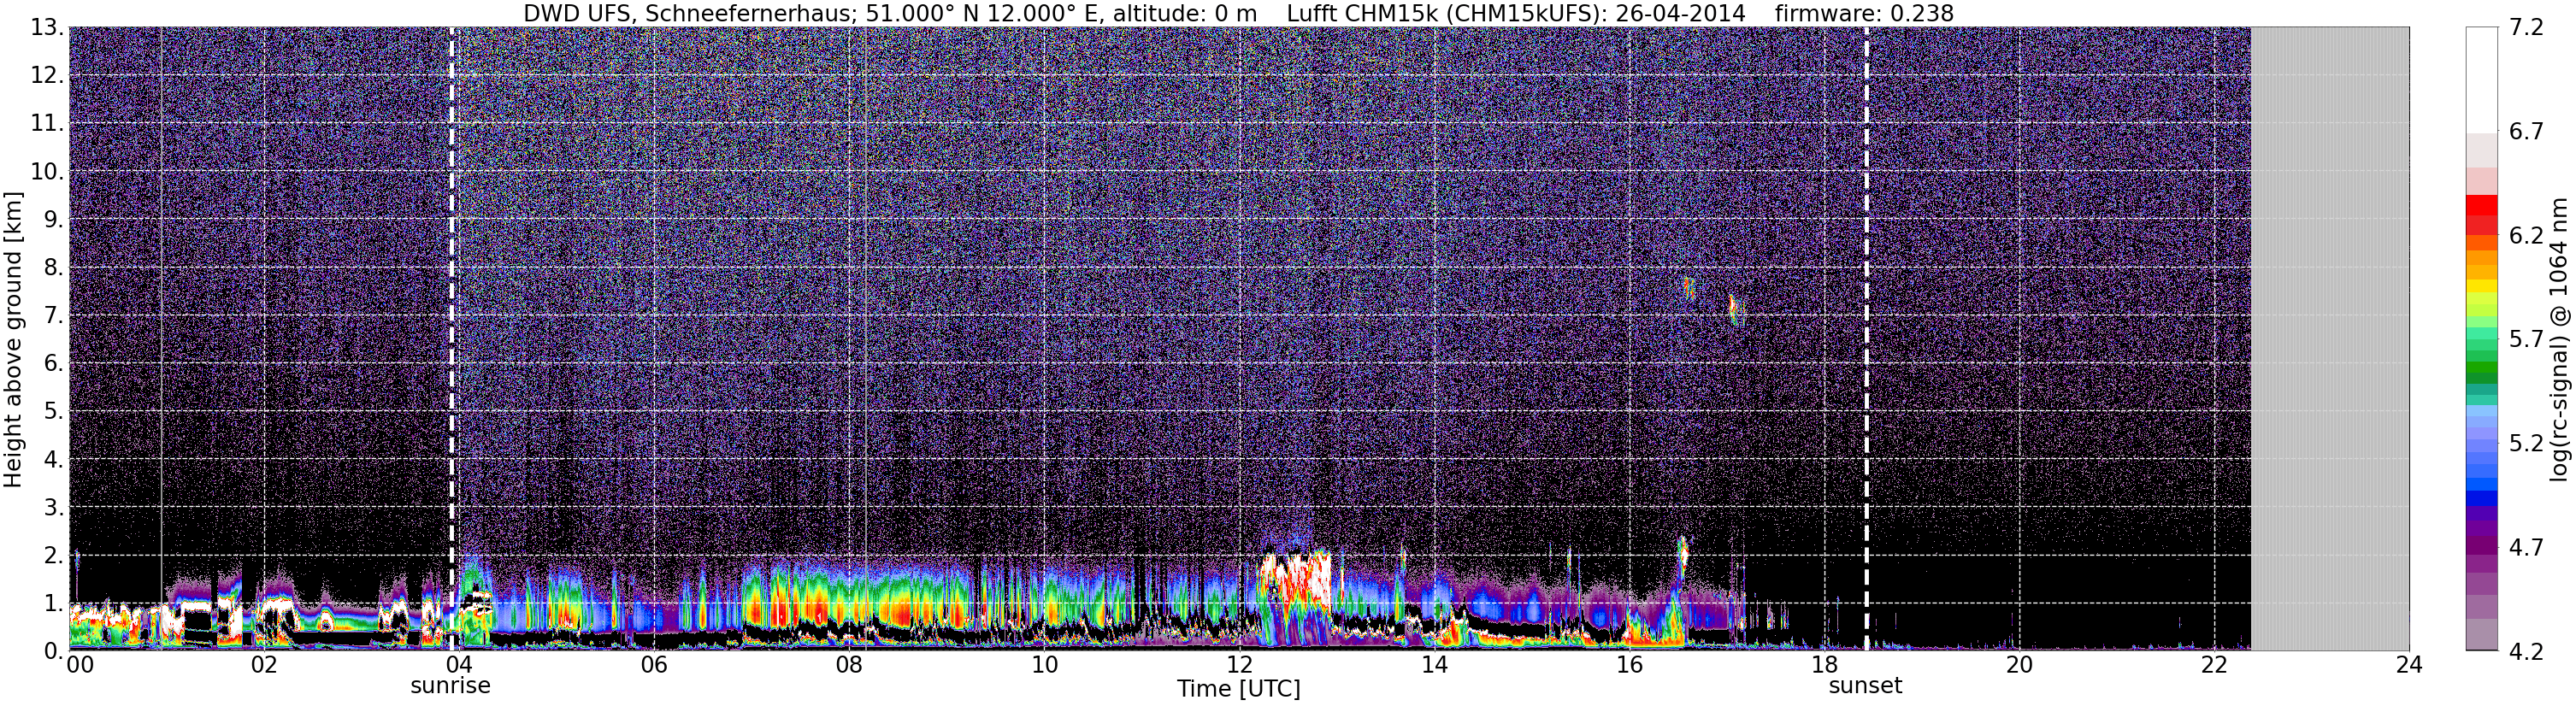Click the plot title text 'DWD UFS, Schneefernerhaus'

(689, 13)
